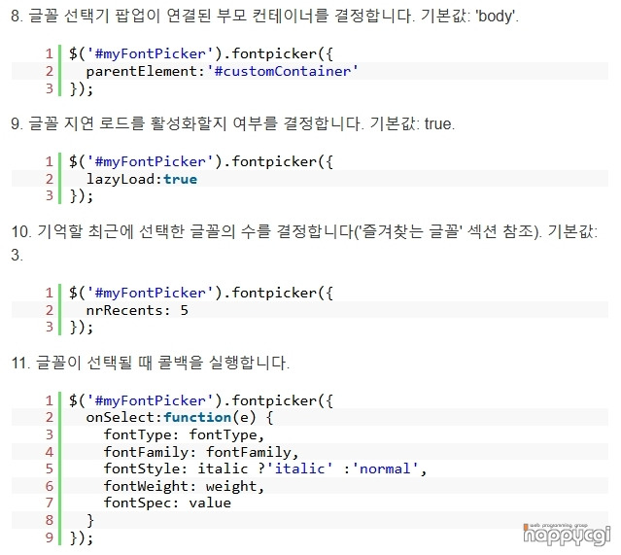Click the fontpicker call above lazyLoad line
The image size is (621, 555).
201,161
